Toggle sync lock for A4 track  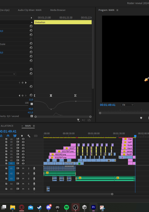pos(17,184)
